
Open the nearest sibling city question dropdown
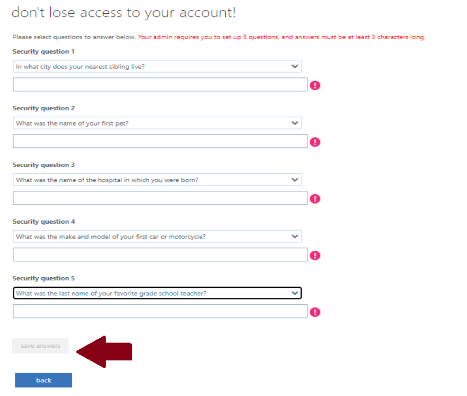(157, 67)
